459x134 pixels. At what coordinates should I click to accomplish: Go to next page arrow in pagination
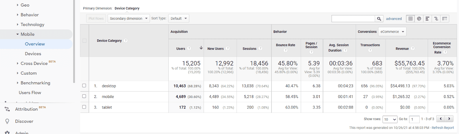pyautogui.click(x=449, y=119)
